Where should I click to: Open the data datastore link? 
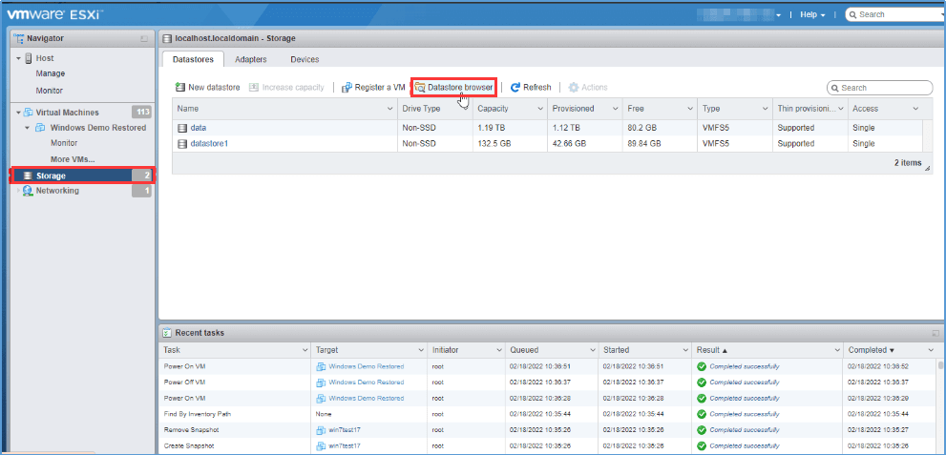tap(198, 127)
